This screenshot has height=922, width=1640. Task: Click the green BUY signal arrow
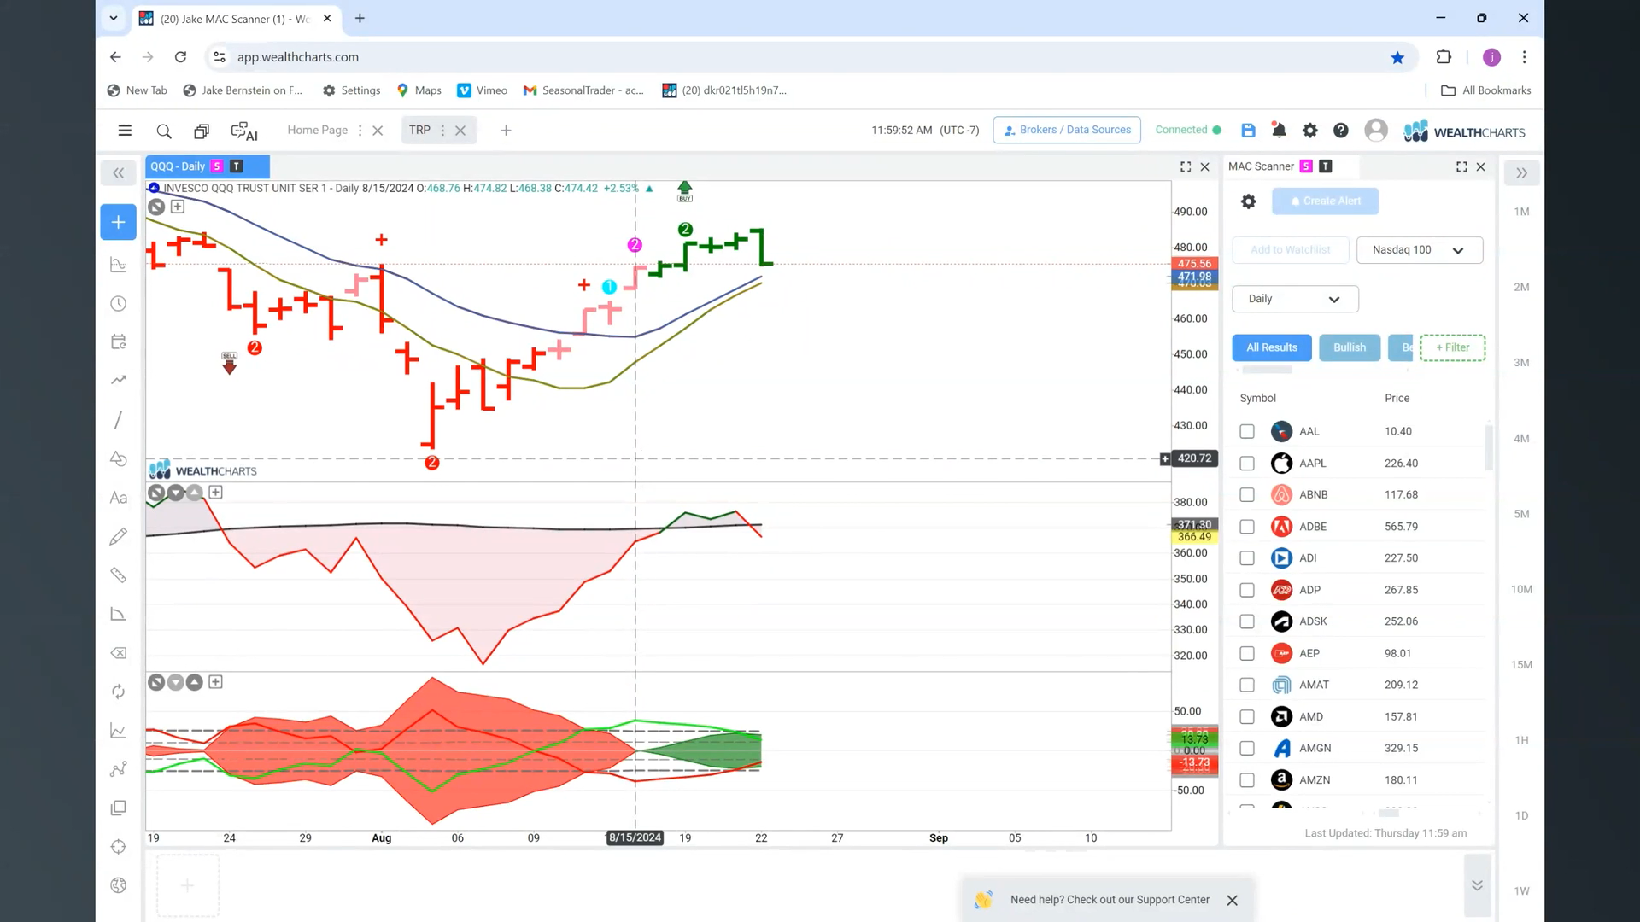685,190
